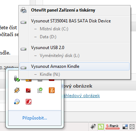Click the bug icon in the status bar
The height and width of the screenshot is (131, 136).
coord(93,127)
